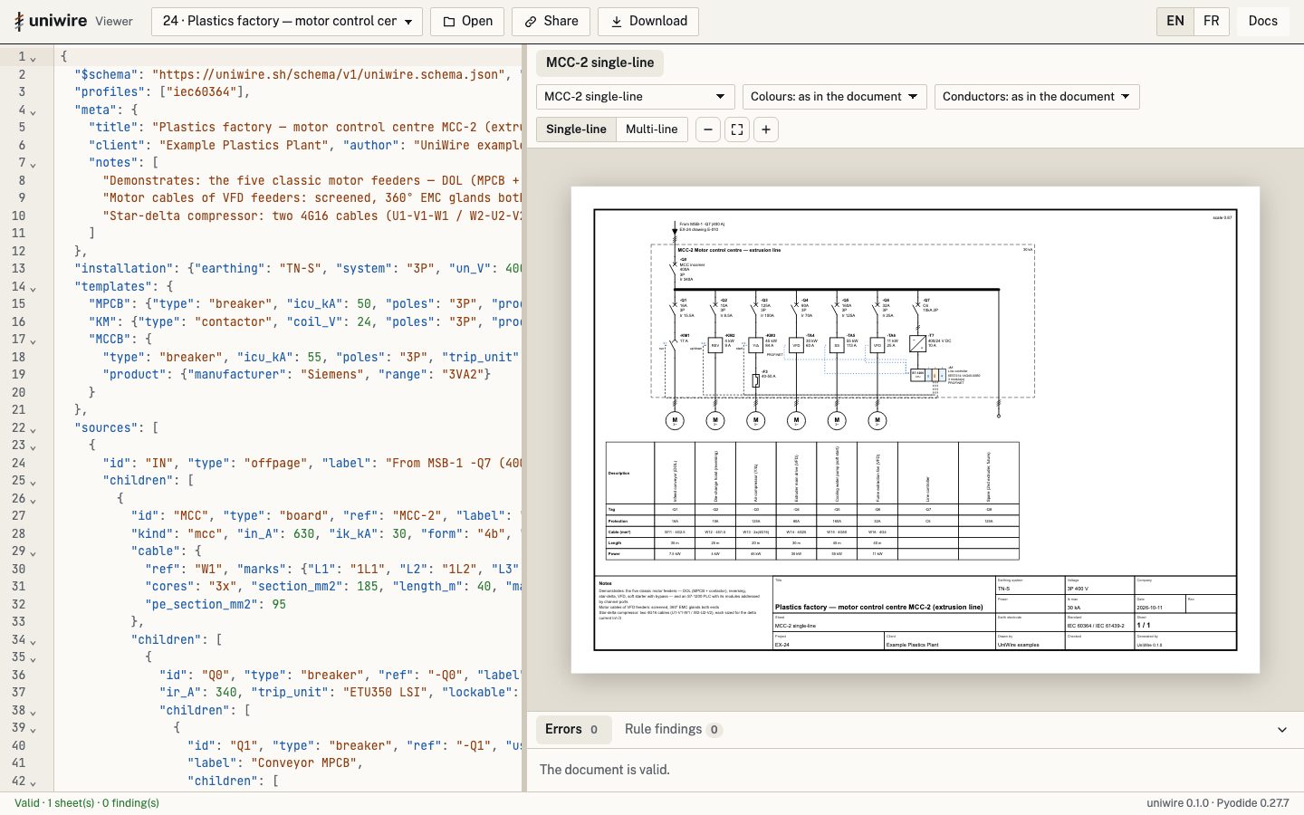The width and height of the screenshot is (1304, 815).
Task: Open the example document selector dropdown
Action: pos(287,21)
